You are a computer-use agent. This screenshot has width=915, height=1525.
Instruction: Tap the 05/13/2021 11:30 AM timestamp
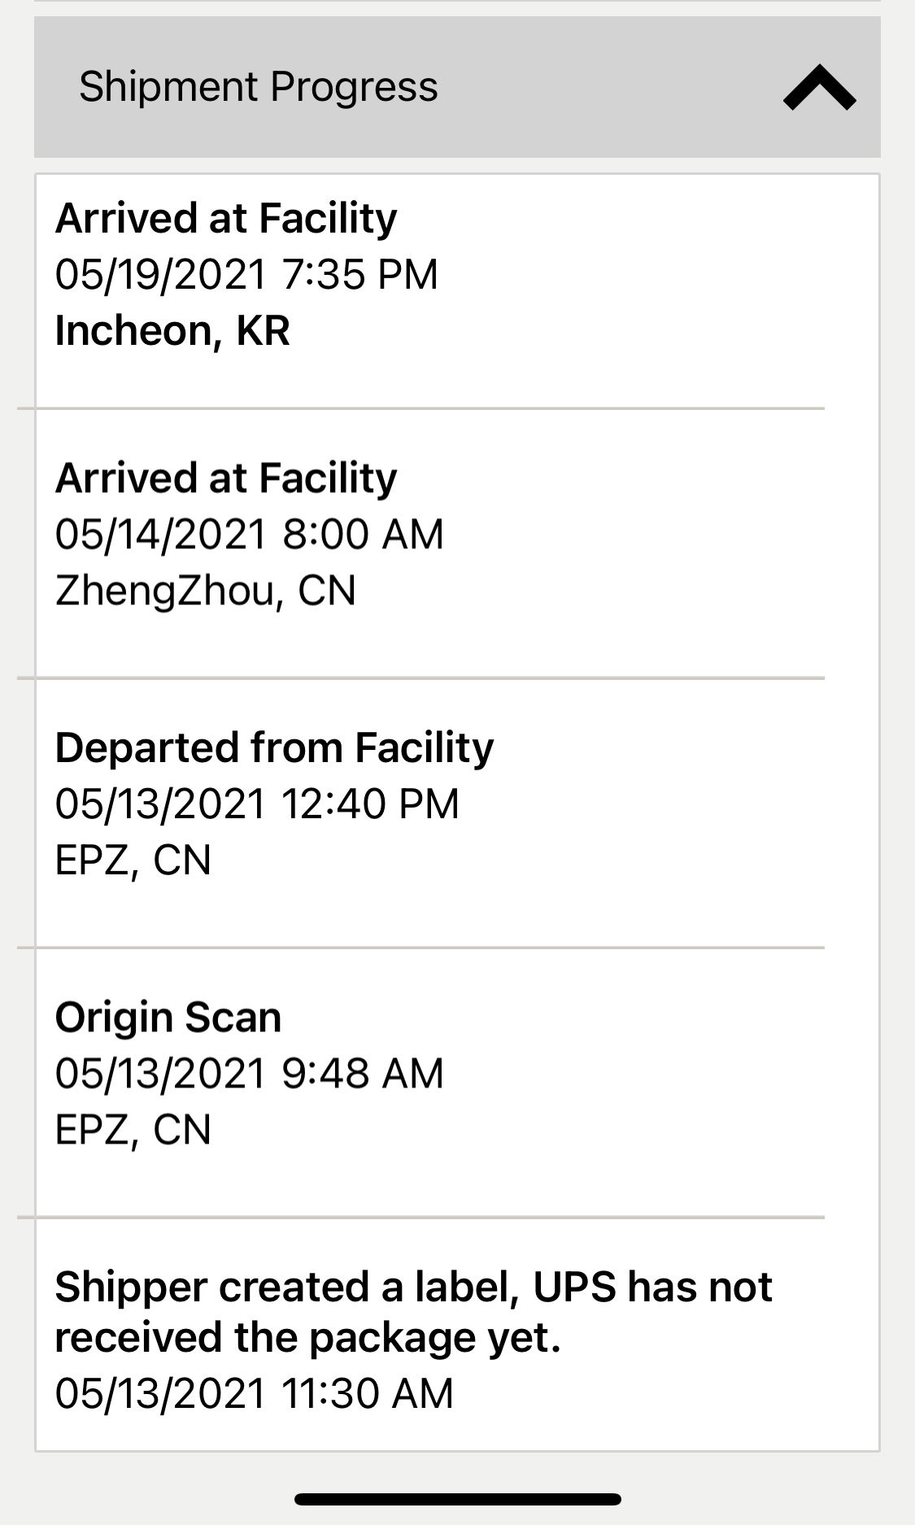pyautogui.click(x=254, y=1393)
